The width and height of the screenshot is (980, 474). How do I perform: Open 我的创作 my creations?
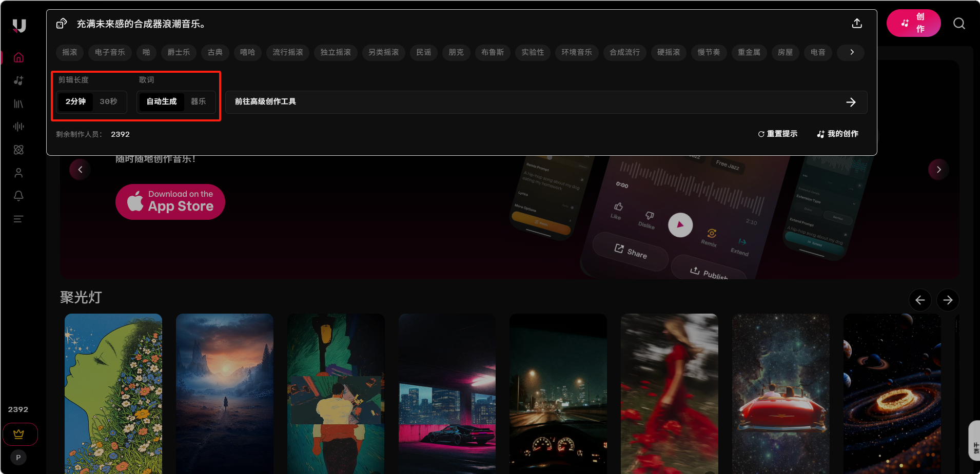[838, 134]
